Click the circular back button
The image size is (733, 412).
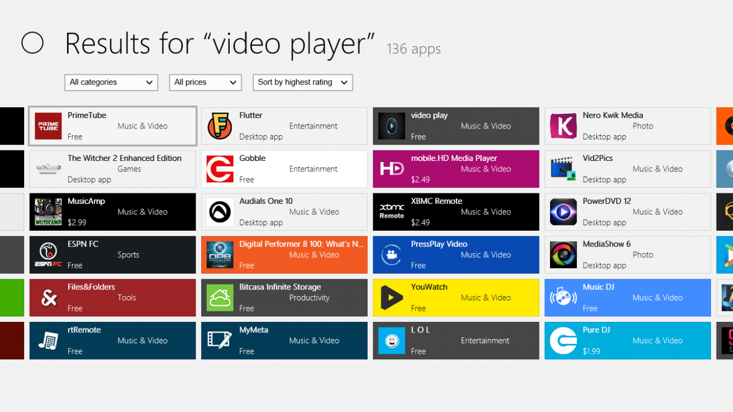coord(32,43)
